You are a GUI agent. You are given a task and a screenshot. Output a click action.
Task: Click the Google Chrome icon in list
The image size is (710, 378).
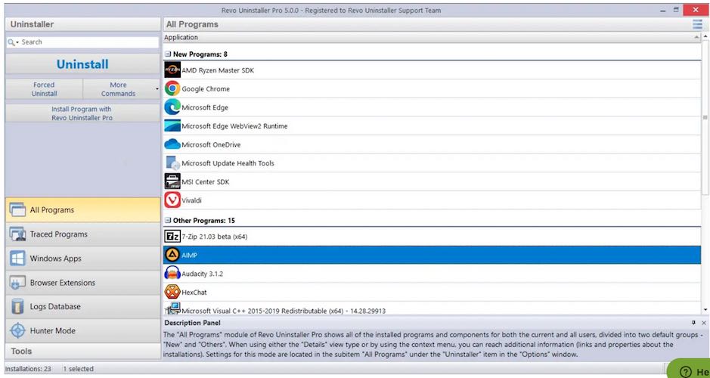172,88
